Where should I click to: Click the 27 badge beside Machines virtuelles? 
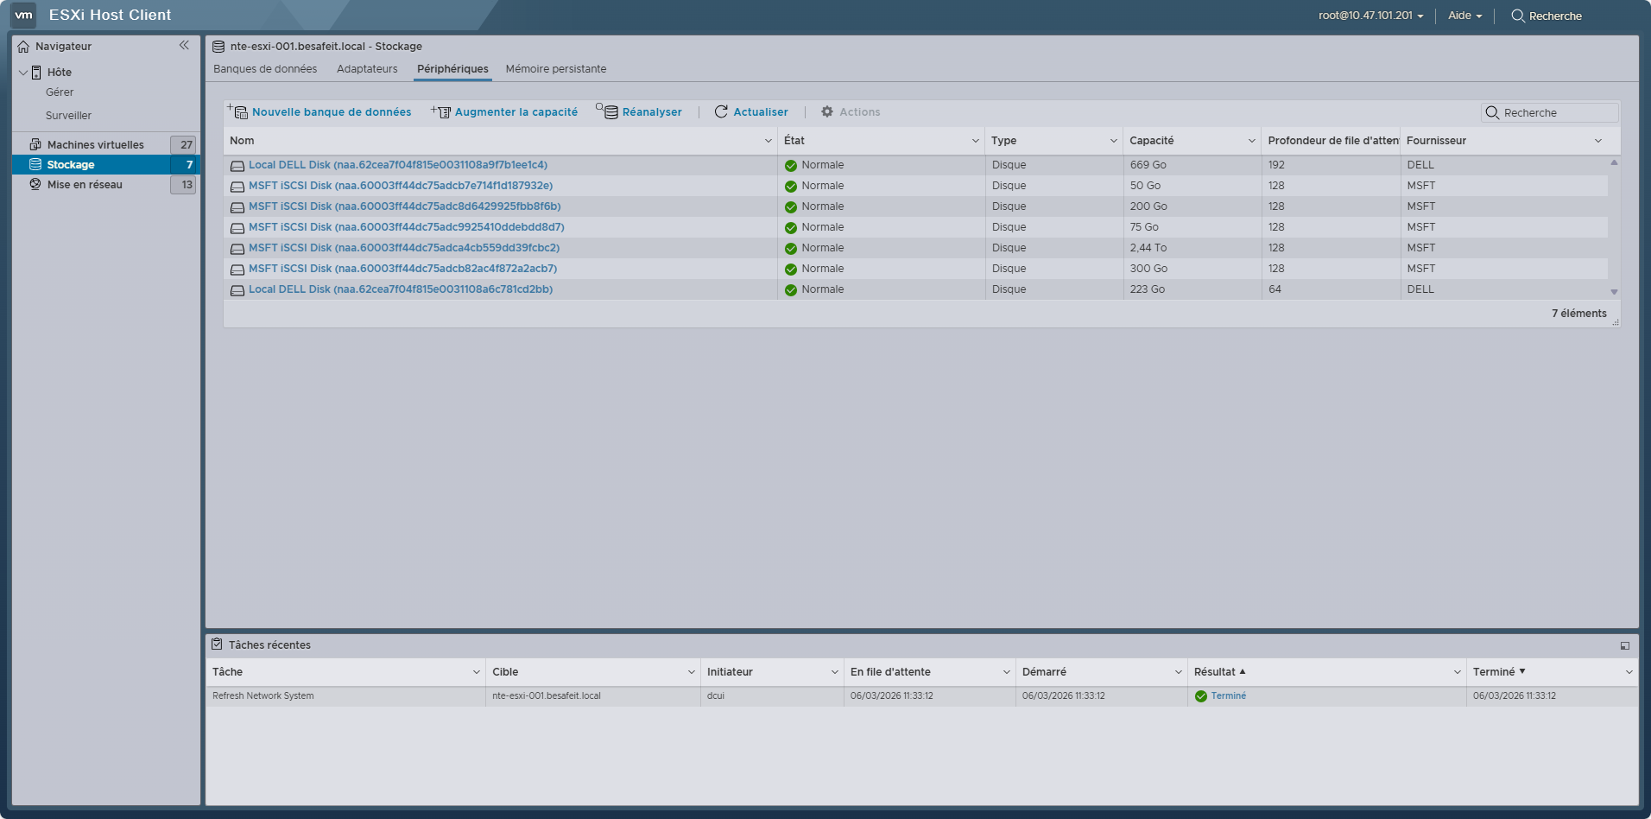[x=183, y=145]
